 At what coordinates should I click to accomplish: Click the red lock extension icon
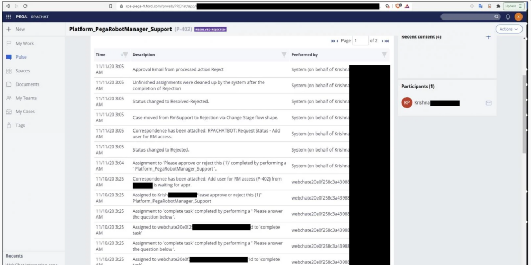tap(489, 6)
